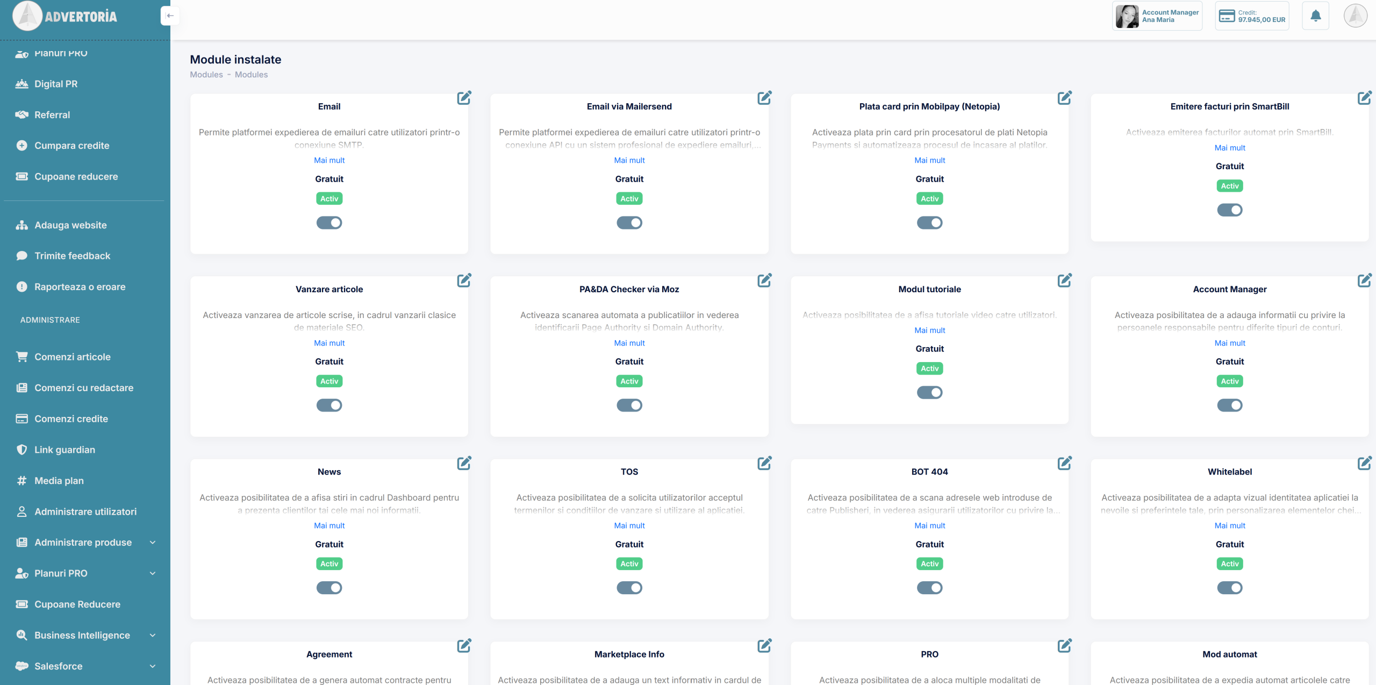Click Mai mult under Account Manager module

click(1229, 343)
